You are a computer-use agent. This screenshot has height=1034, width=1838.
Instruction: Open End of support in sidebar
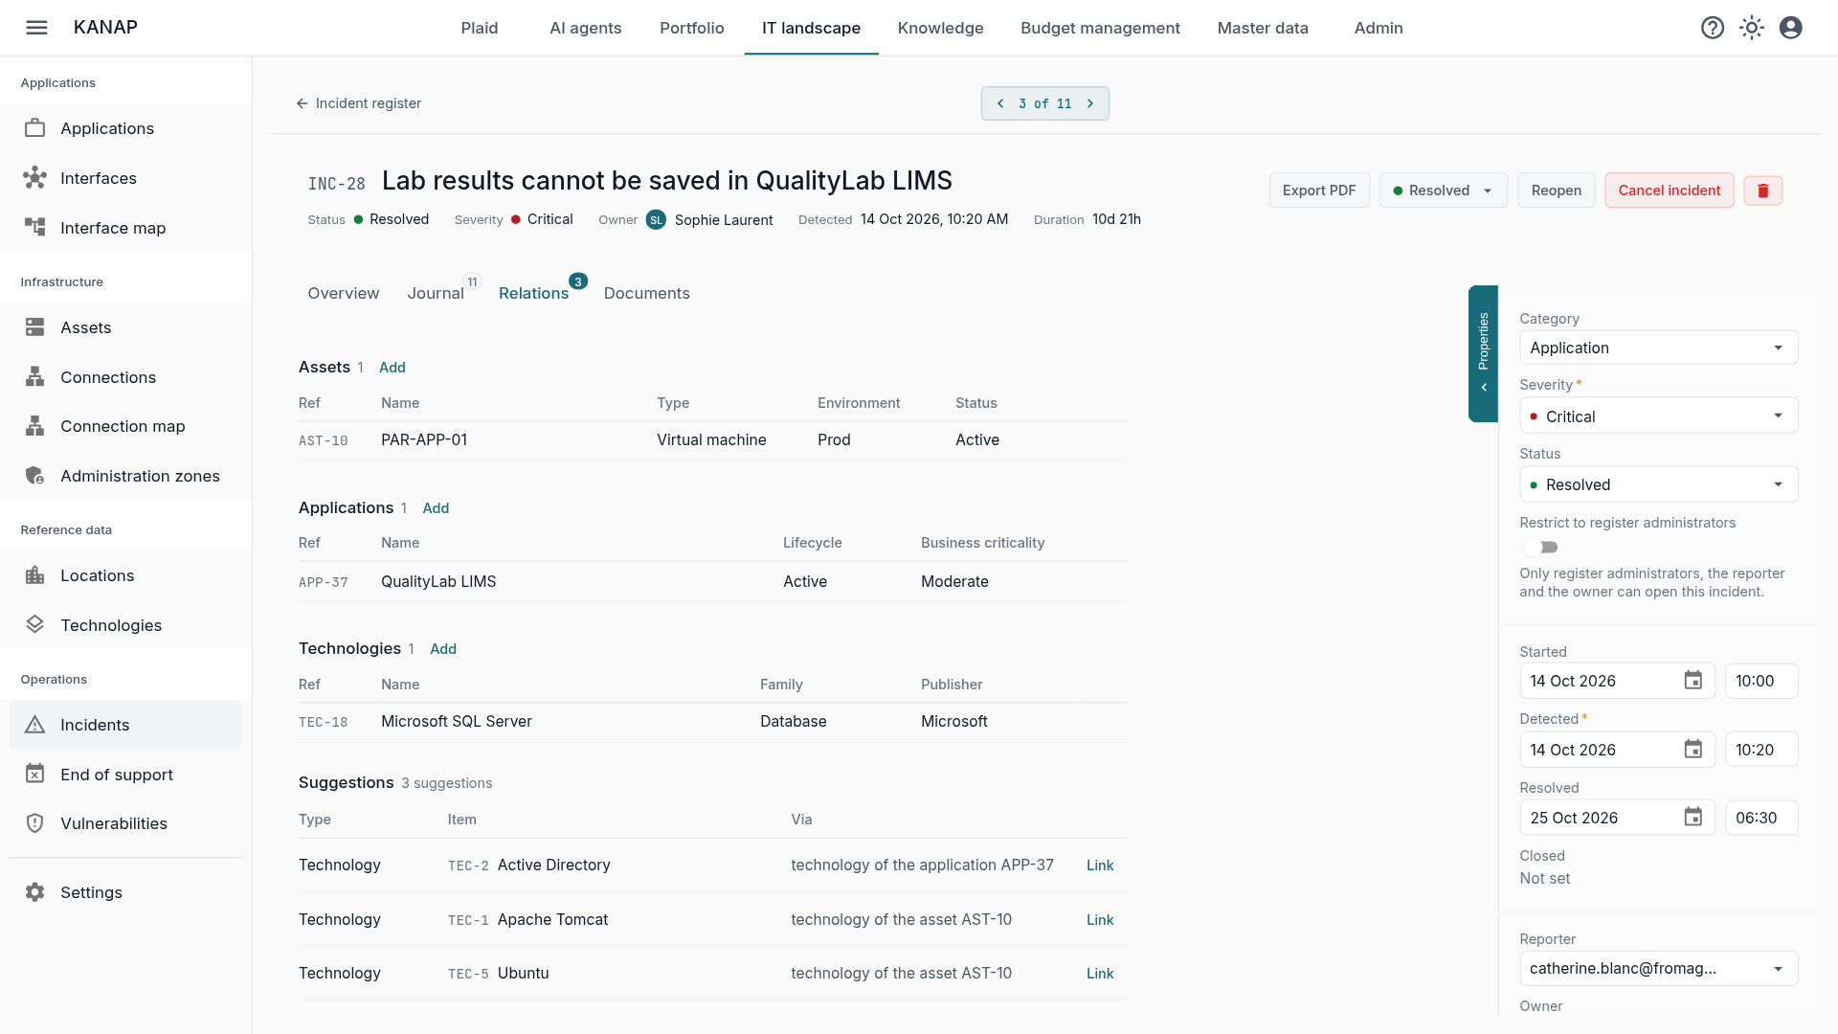pos(125,775)
